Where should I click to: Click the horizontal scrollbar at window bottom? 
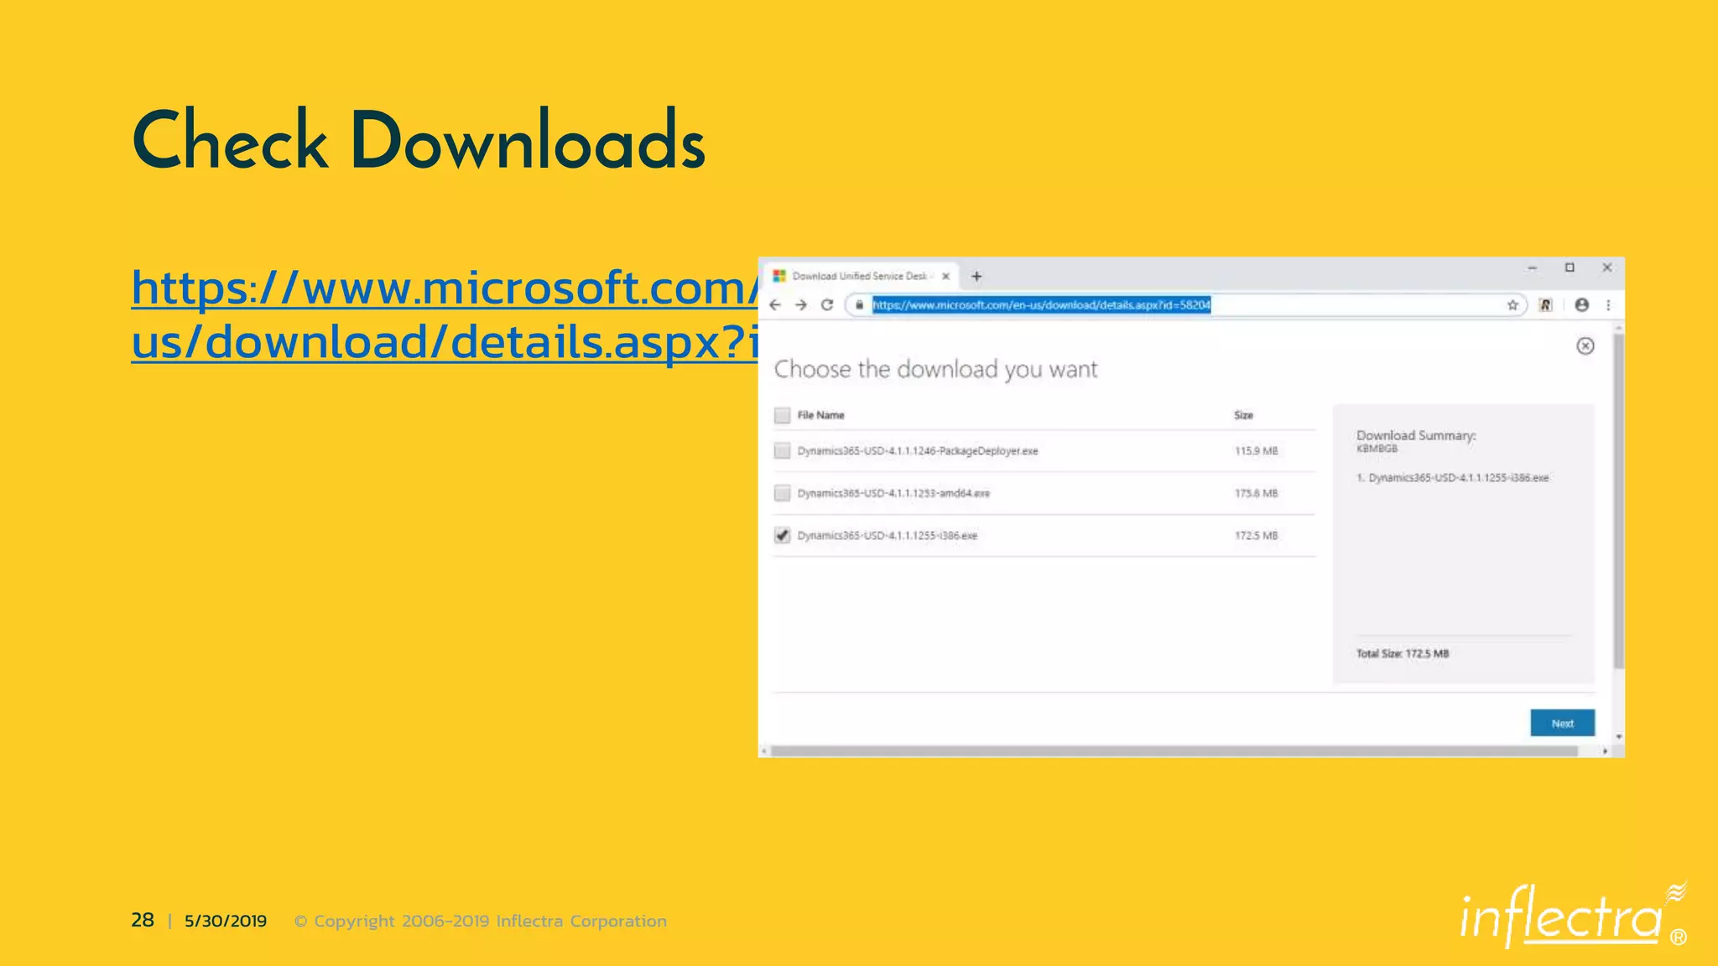click(x=1174, y=751)
